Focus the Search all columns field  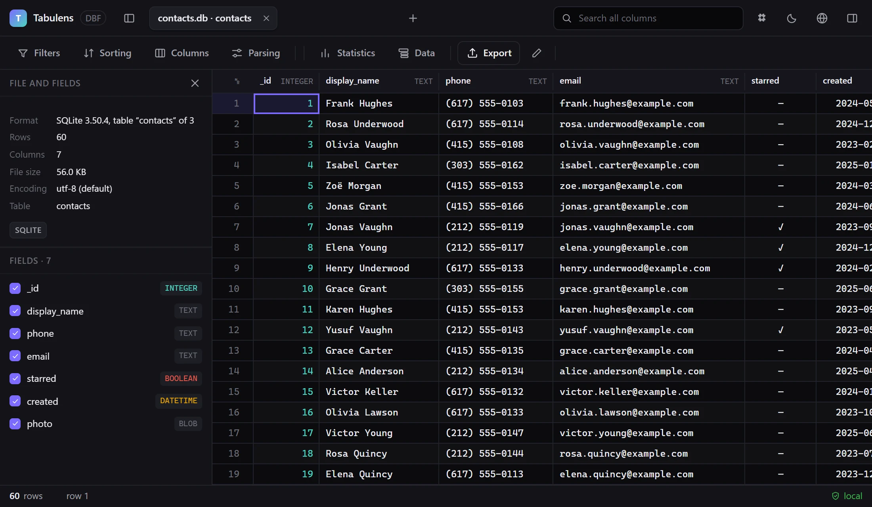click(x=648, y=18)
